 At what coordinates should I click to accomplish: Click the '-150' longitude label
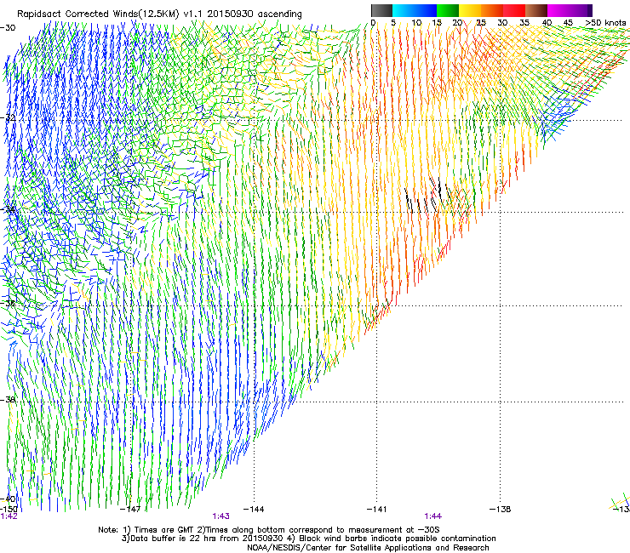[x=9, y=510]
